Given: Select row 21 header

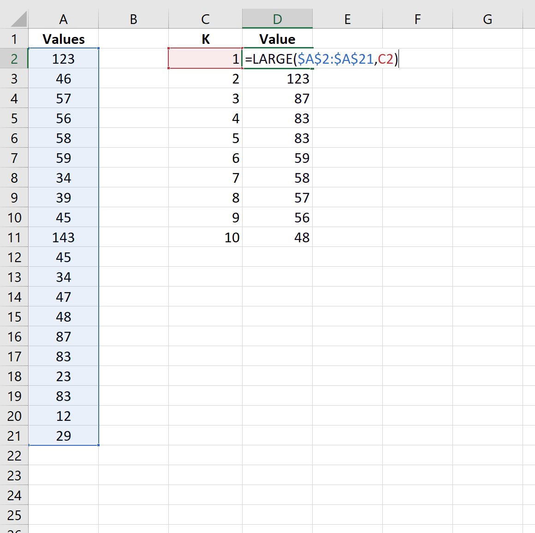Looking at the screenshot, I should pyautogui.click(x=14, y=435).
